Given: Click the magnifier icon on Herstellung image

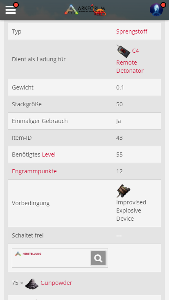Looking at the screenshot, I should tap(98, 258).
